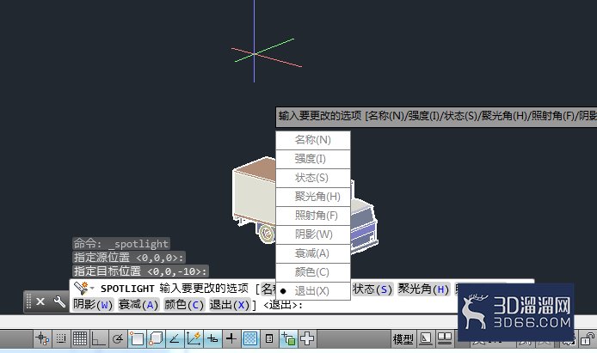Toggle Lineweight display plus-bar icon
Viewport: 597px width, 353px height.
231,338
